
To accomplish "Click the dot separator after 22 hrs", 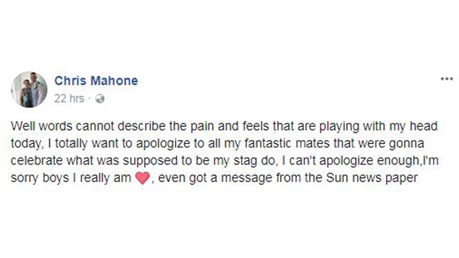I will pos(90,99).
